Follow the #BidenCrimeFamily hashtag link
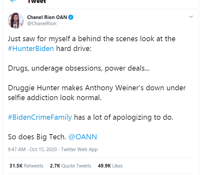Viewport: 205px width, 175px height. (40, 117)
